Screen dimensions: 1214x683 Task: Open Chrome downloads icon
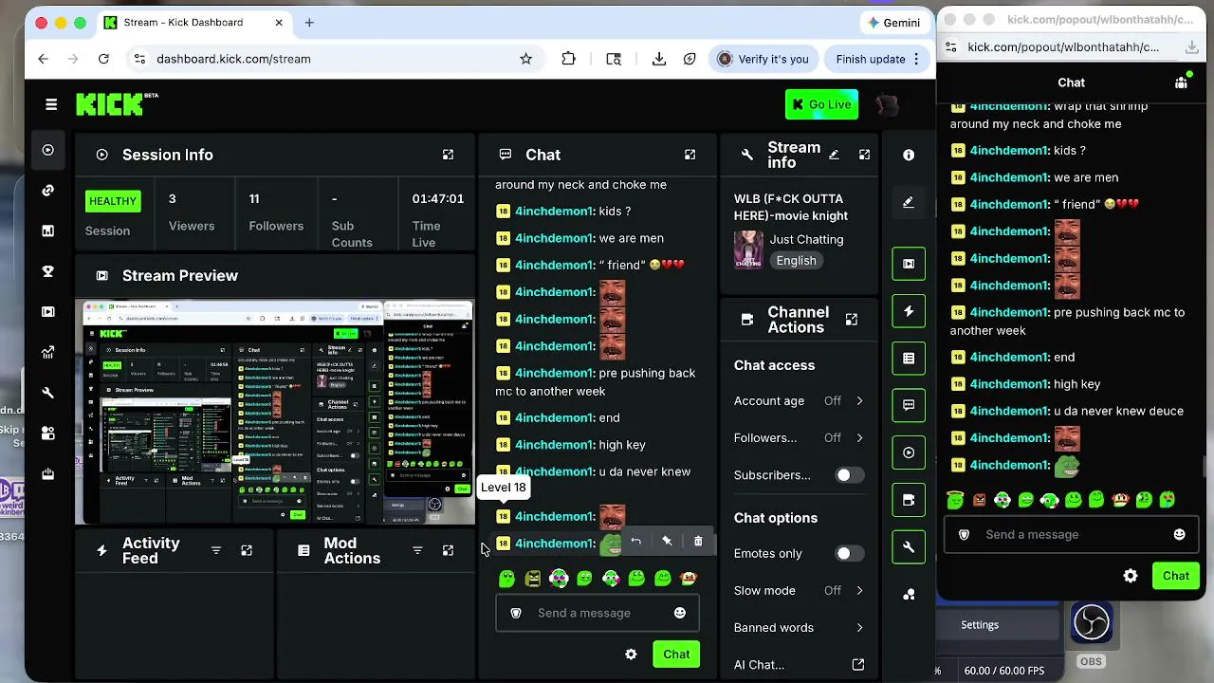point(659,59)
